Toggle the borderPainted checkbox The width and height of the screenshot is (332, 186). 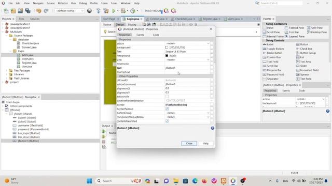[x=167, y=109]
